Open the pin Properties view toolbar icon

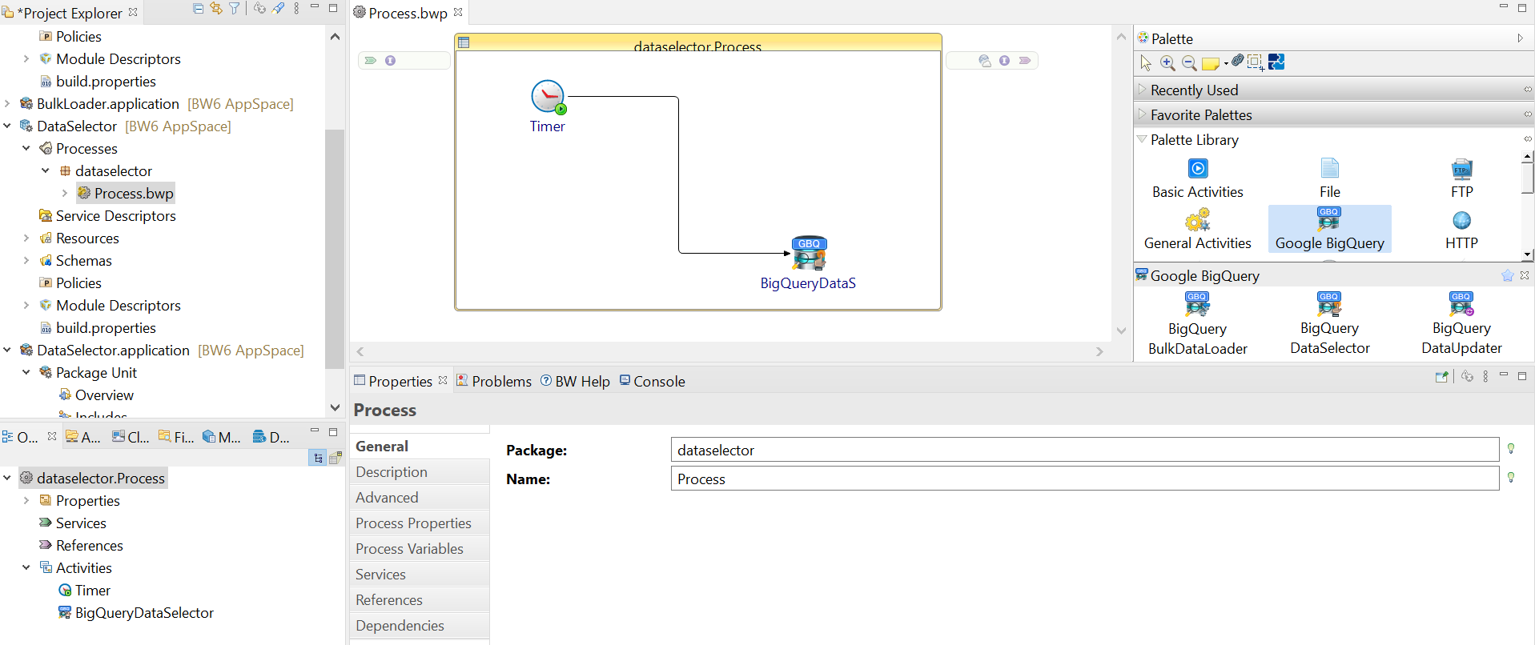(1442, 376)
